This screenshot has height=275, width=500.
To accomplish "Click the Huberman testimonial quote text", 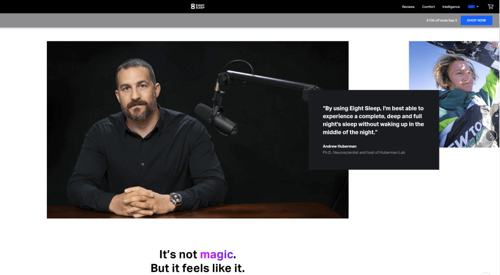I will (x=373, y=120).
